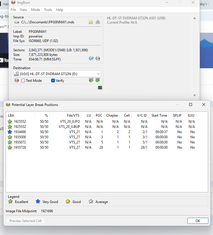Select layer break at LBA 1935728

[20, 147]
